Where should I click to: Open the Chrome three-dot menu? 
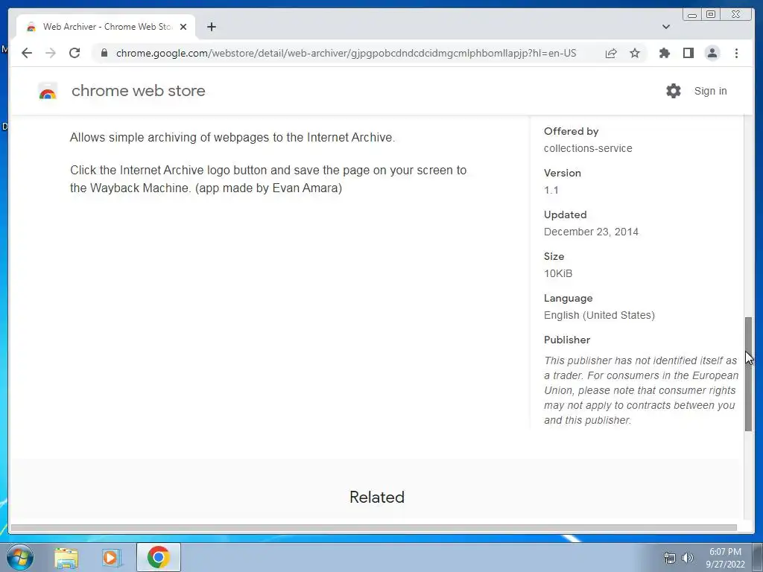736,53
